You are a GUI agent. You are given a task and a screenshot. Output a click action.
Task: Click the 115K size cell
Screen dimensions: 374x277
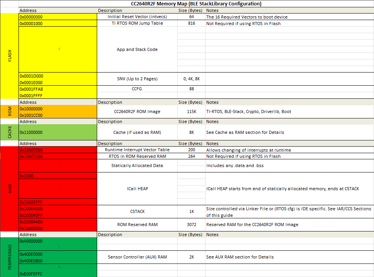coord(192,111)
